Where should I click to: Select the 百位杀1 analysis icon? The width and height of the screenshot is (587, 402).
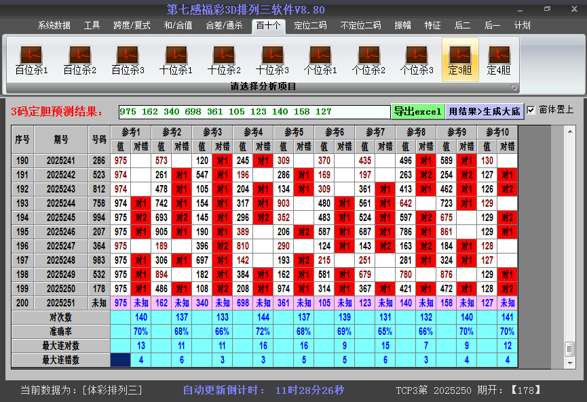(x=31, y=60)
